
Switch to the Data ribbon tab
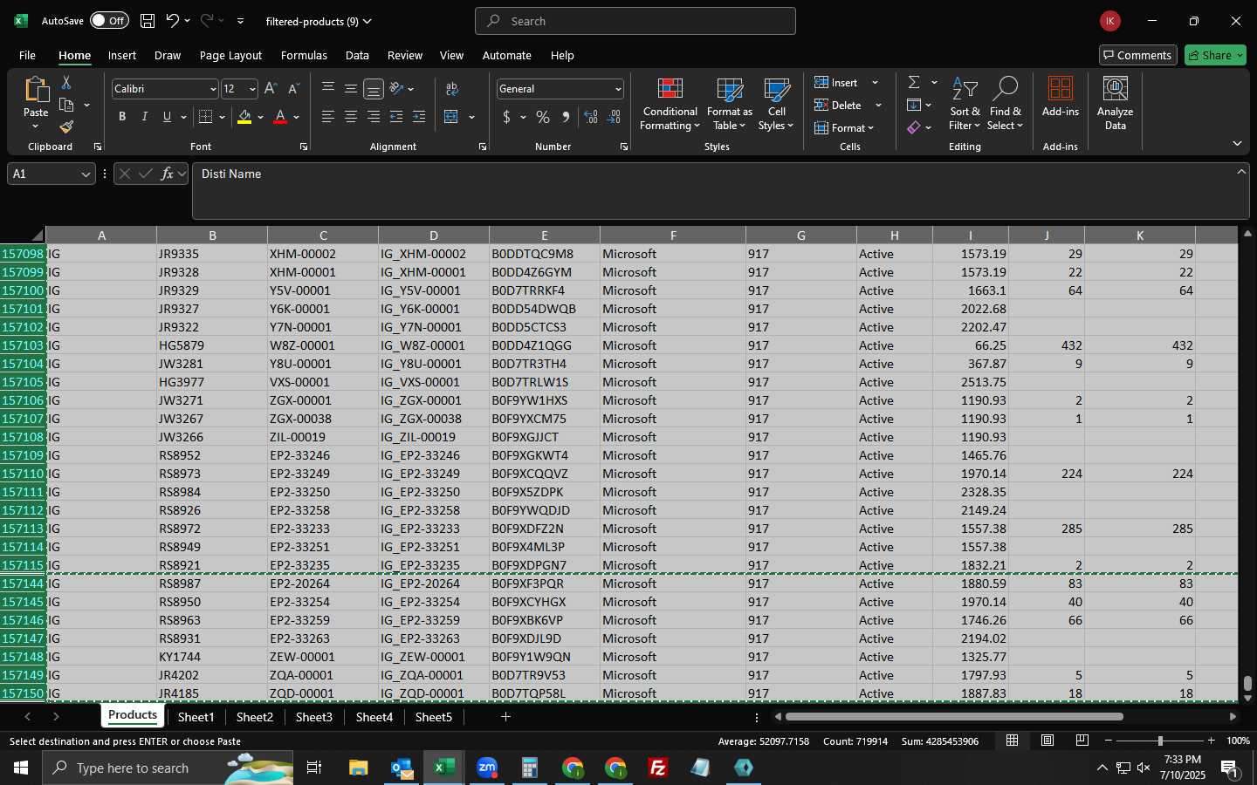click(x=357, y=55)
